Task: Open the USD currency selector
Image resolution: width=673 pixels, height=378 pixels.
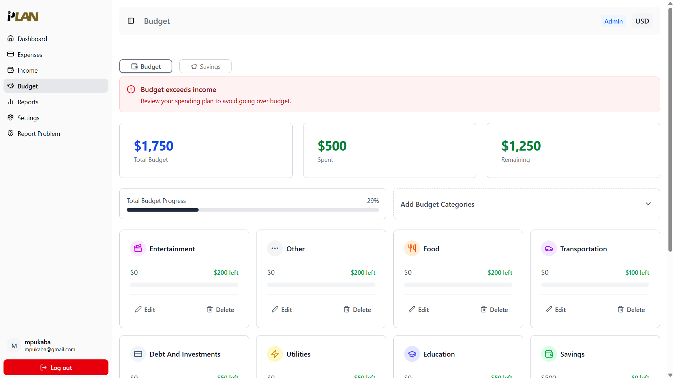Action: click(642, 21)
